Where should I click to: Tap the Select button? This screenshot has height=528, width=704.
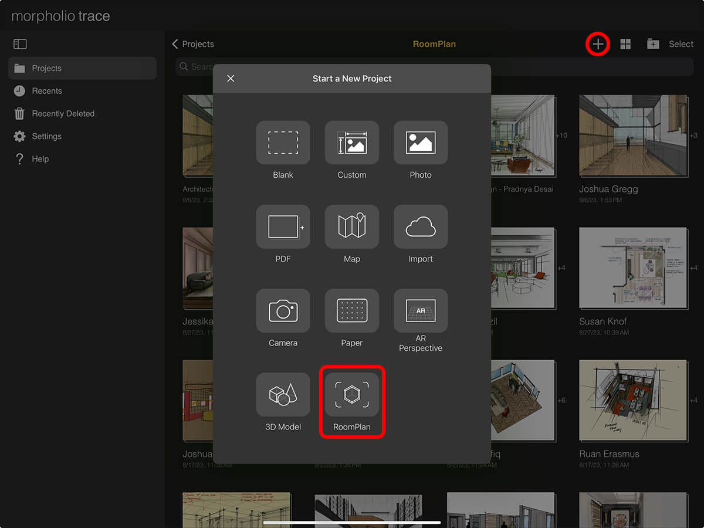(x=681, y=44)
